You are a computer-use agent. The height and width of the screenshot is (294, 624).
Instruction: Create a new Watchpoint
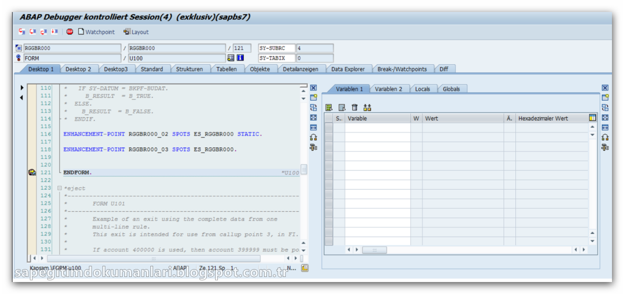96,32
